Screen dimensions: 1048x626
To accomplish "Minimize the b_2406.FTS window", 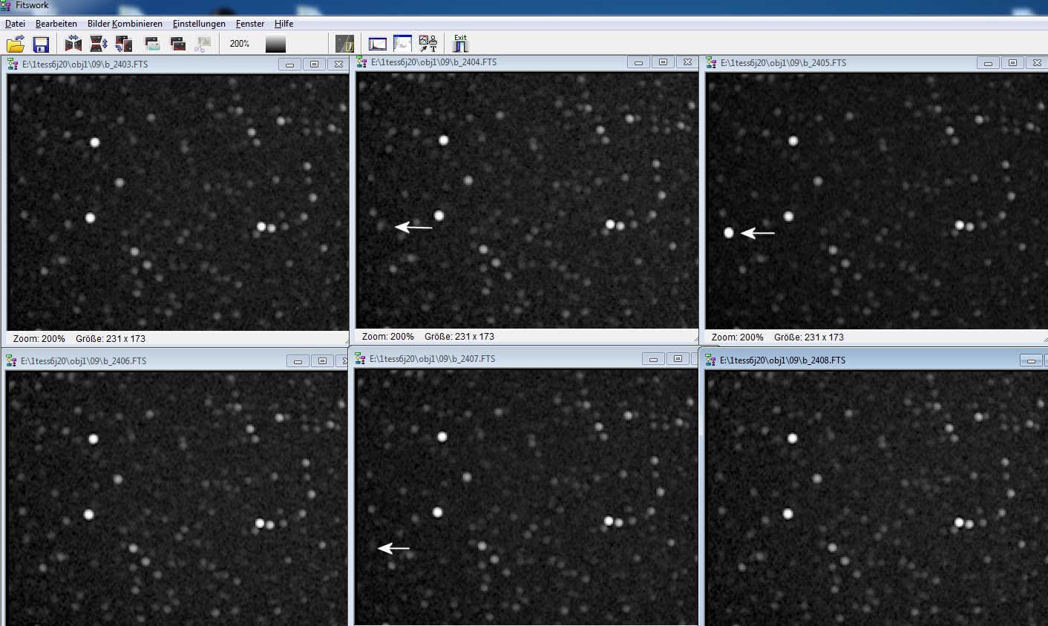I will click(x=298, y=361).
